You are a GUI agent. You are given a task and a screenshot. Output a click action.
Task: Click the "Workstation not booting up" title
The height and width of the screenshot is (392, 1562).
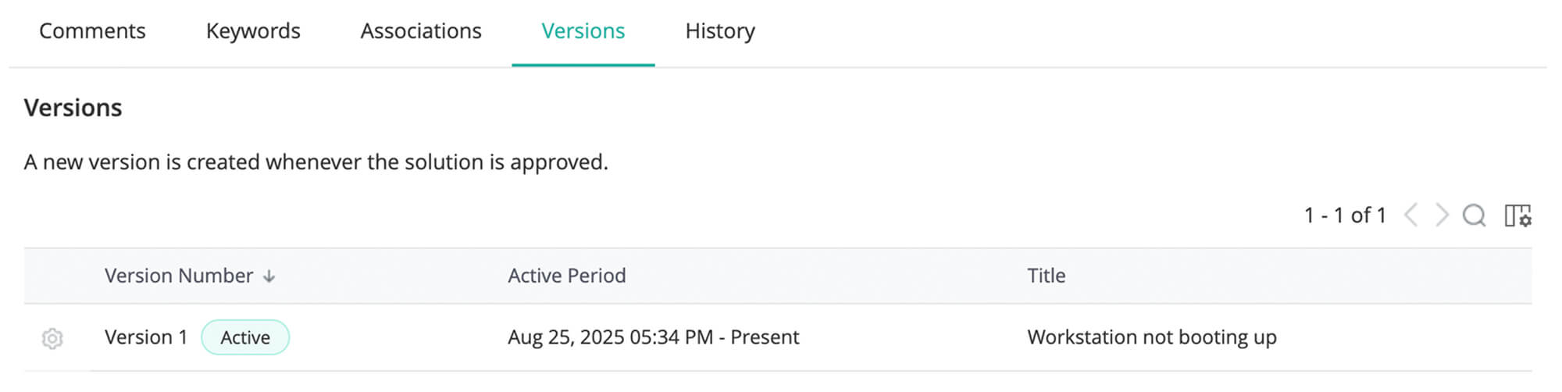coord(1151,337)
